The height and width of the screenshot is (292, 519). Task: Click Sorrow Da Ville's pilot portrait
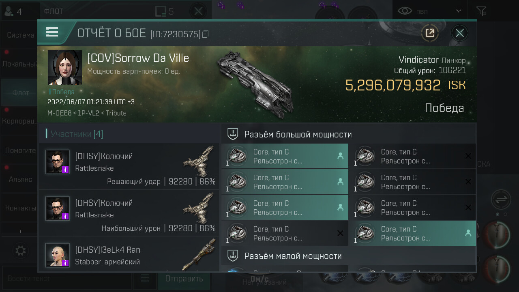coord(65,67)
